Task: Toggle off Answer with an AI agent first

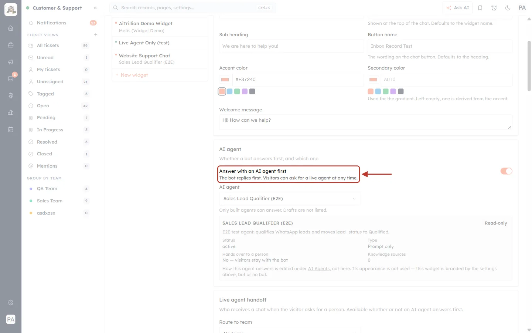Action: (506, 171)
